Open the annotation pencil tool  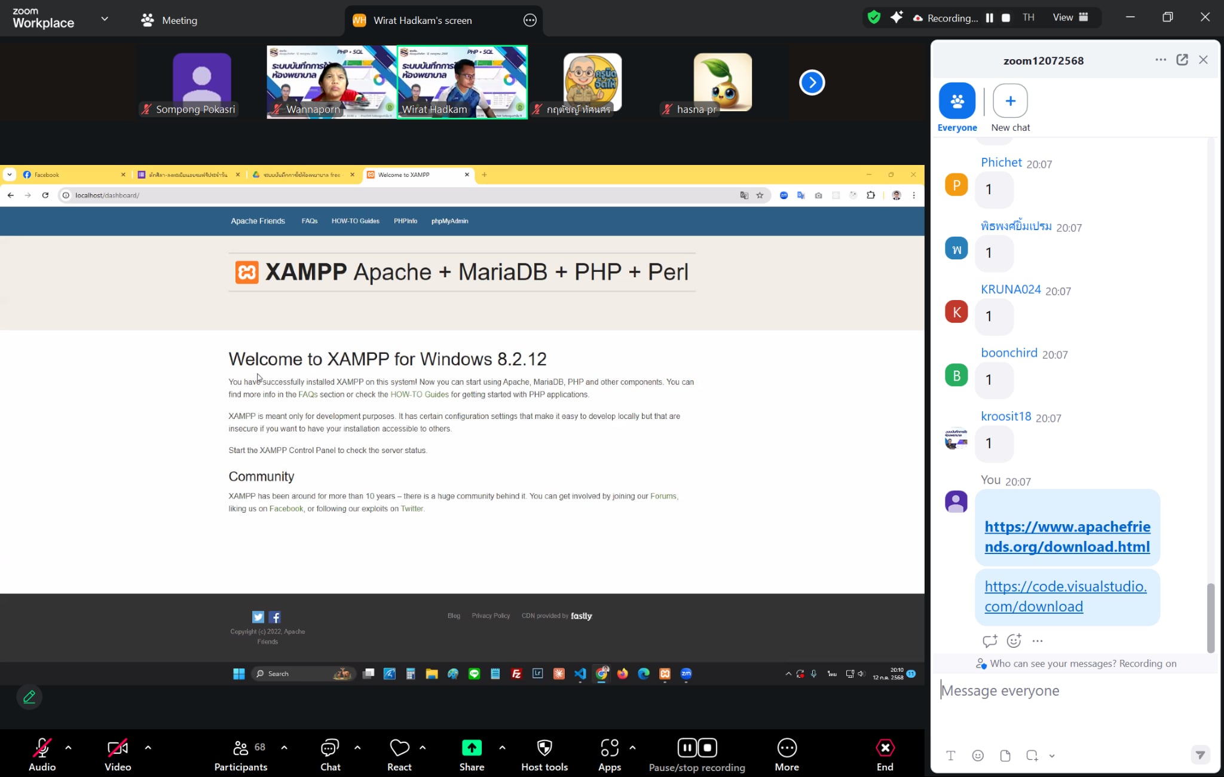(x=29, y=697)
